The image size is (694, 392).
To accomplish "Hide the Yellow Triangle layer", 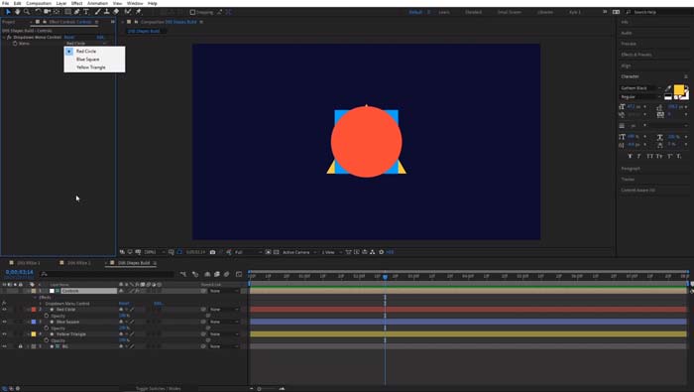I will tap(4, 334).
